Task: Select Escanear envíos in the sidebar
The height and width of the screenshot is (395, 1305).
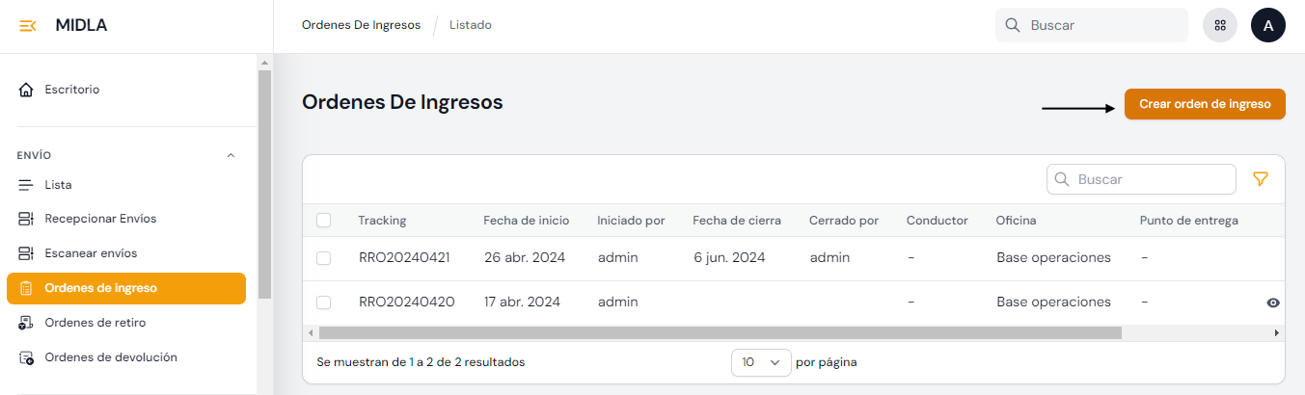Action: click(91, 253)
